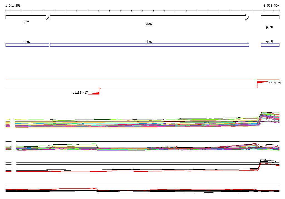The width and height of the screenshot is (285, 199).
Task: Select the blue-outlined yknU annotation box
Action: pyautogui.click(x=27, y=45)
